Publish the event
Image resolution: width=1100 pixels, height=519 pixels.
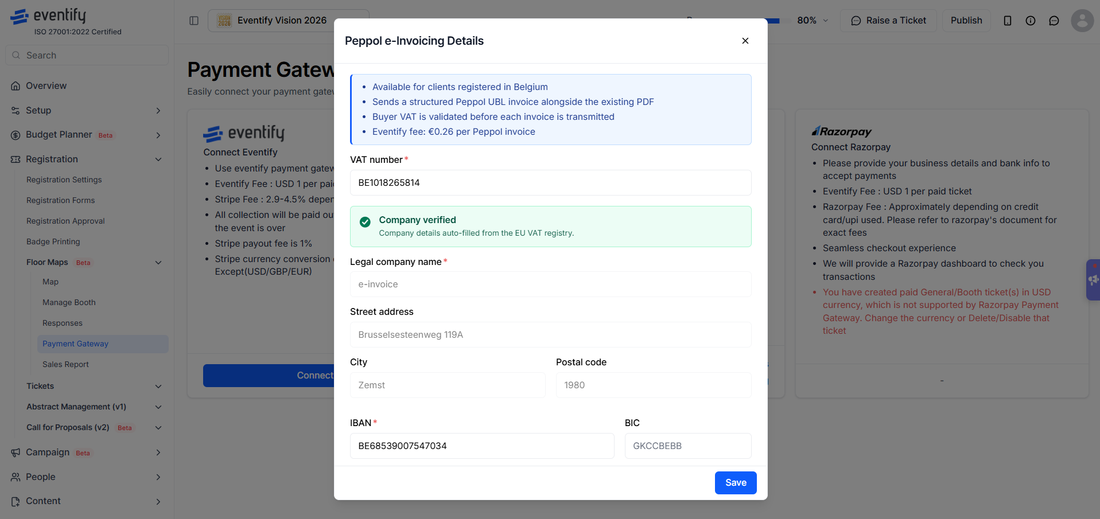coord(966,21)
